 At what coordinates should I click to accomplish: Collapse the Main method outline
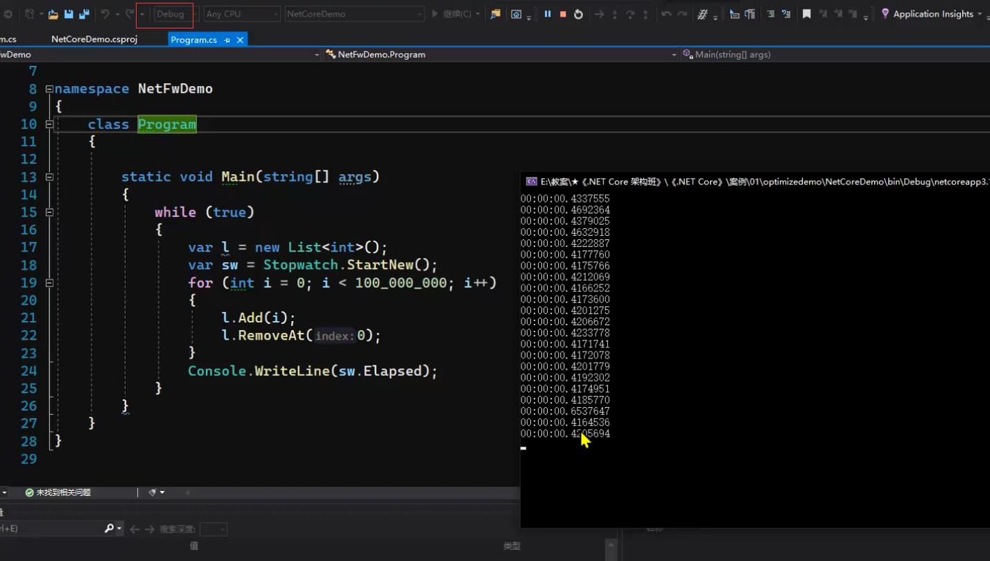49,177
